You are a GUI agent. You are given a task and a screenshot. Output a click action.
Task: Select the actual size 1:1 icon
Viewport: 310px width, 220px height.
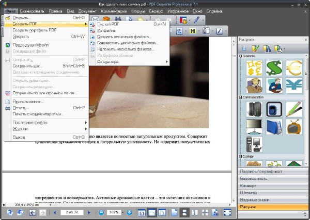coord(142,212)
